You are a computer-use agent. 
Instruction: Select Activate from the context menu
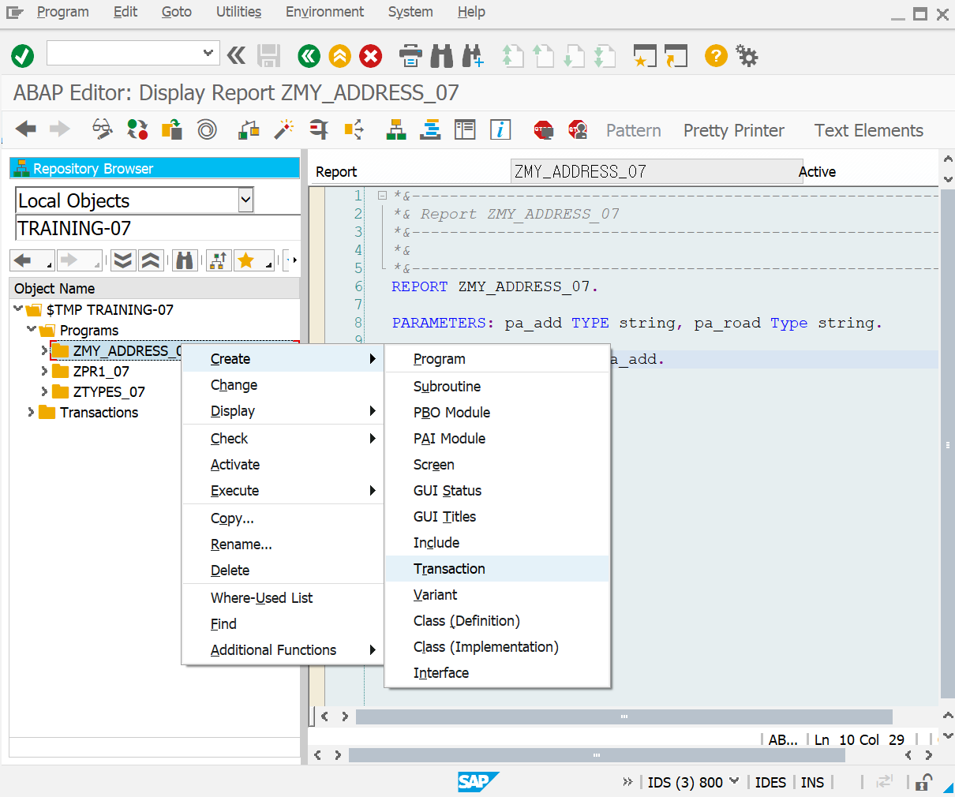tap(283, 465)
